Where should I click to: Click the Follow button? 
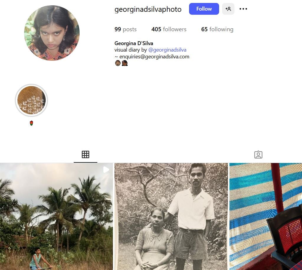click(204, 9)
